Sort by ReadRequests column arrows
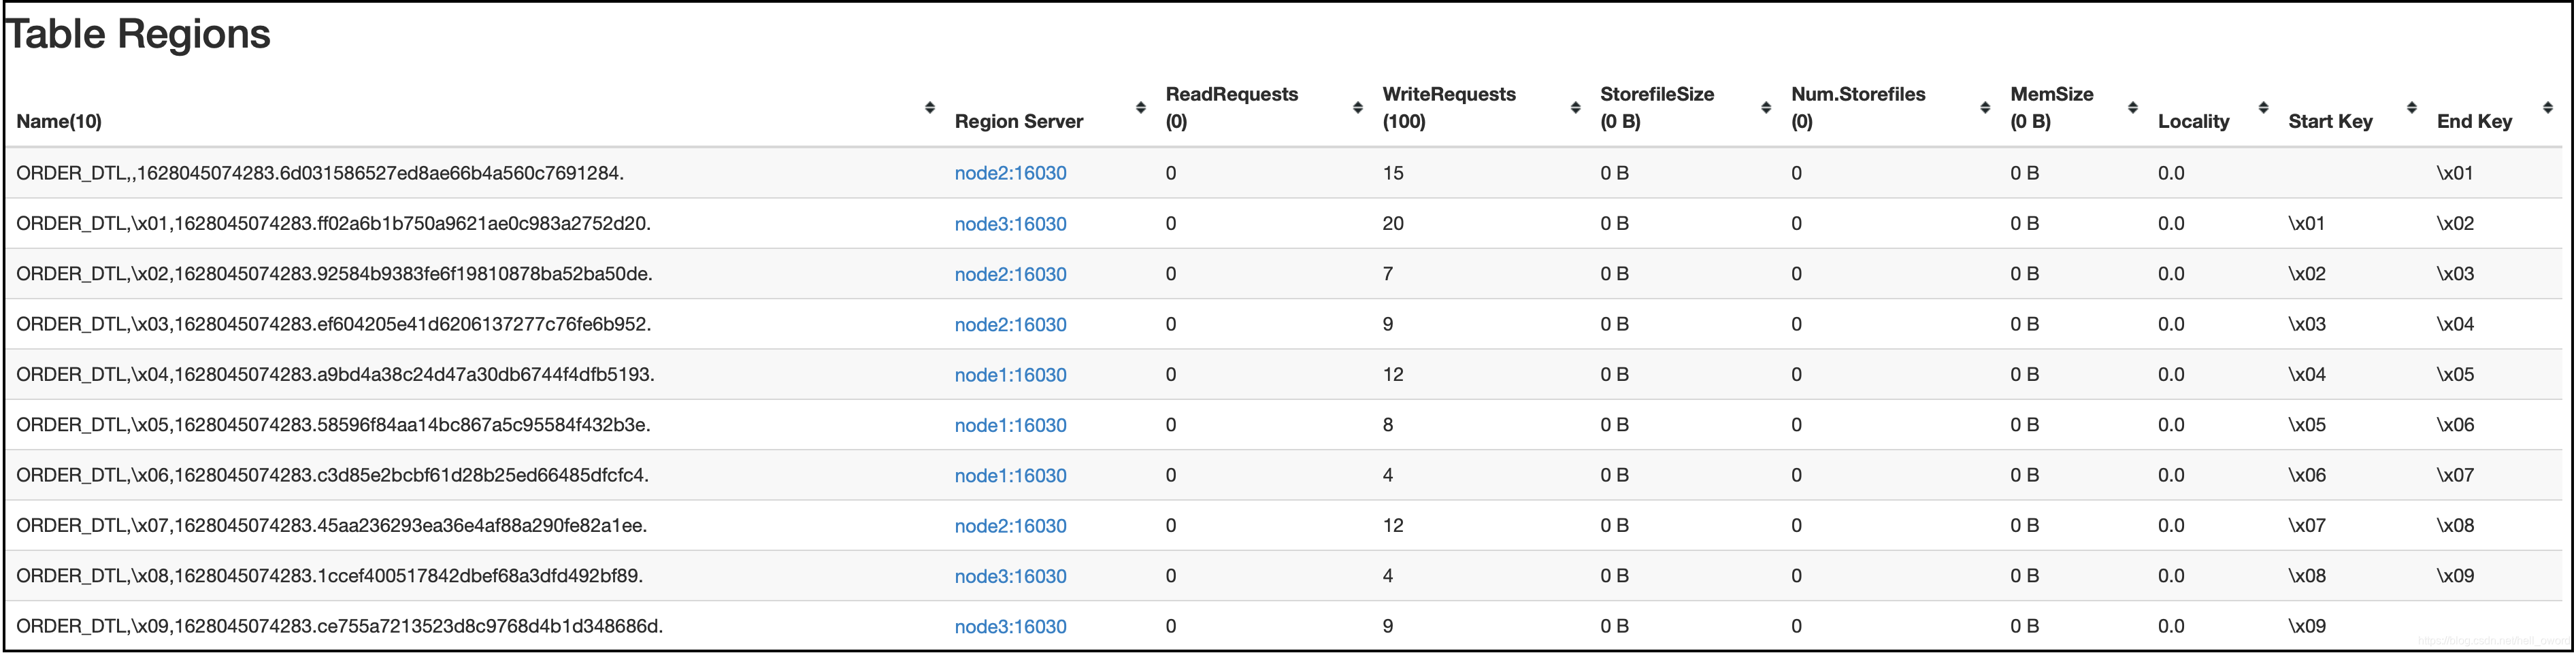The image size is (2576, 653). click(1357, 107)
